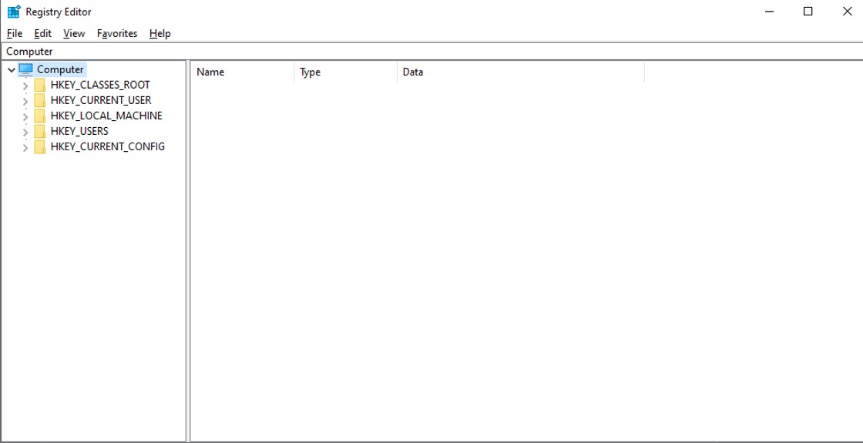The image size is (863, 443).
Task: Expand the HKEY_CLASSES_ROOT key
Action: (x=25, y=86)
